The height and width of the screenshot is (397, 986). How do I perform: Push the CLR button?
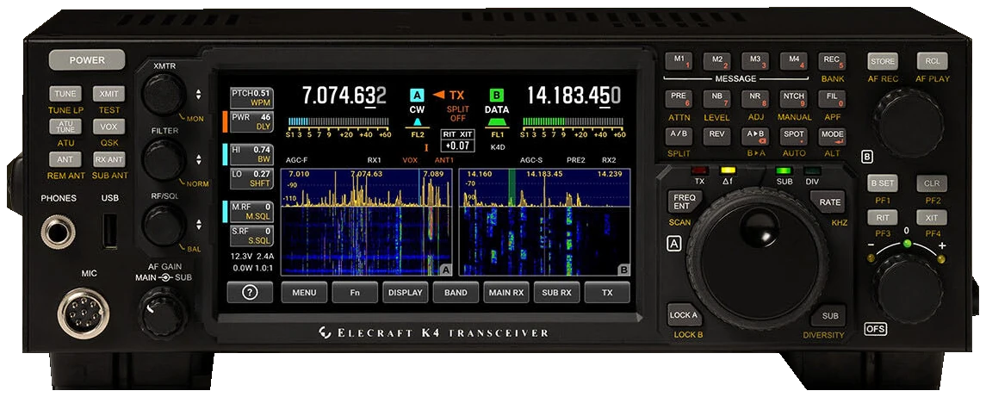point(931,183)
